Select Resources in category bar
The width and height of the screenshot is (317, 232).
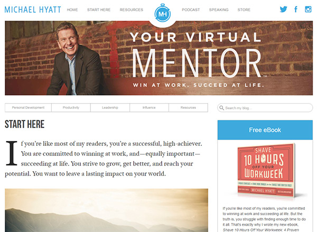(188, 108)
